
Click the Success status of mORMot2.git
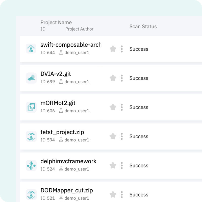coord(139,107)
